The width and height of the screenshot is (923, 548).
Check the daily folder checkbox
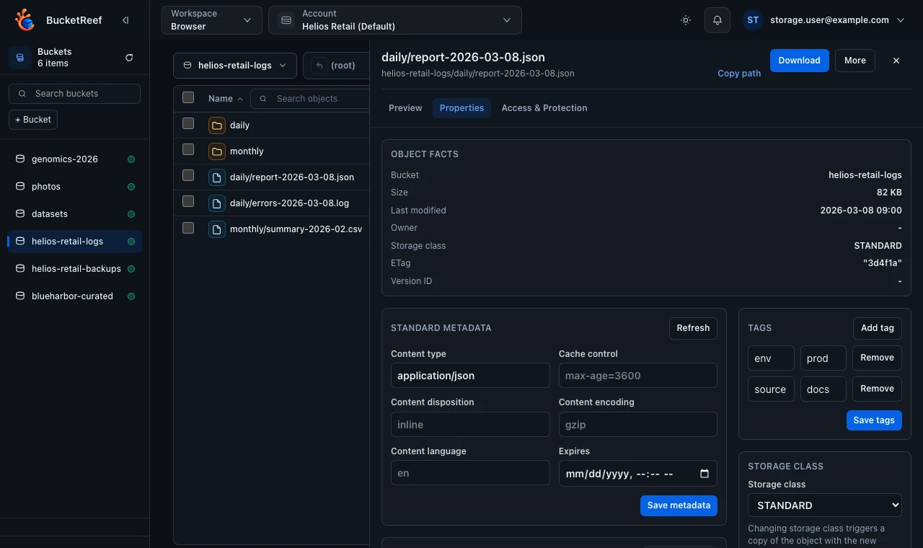pos(188,123)
